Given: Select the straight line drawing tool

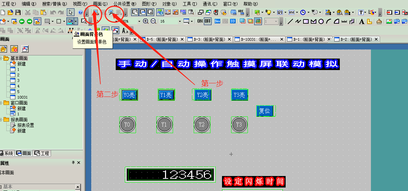Looking at the screenshot, I should click(290, 22).
